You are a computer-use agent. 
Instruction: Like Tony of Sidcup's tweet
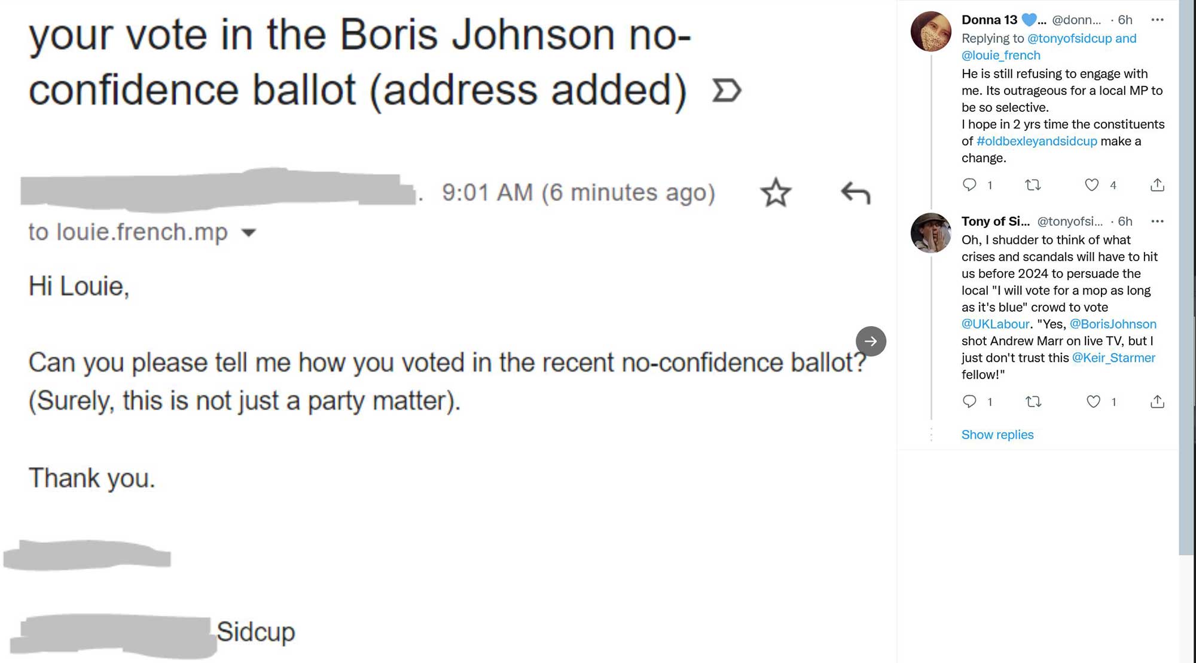[x=1093, y=401]
